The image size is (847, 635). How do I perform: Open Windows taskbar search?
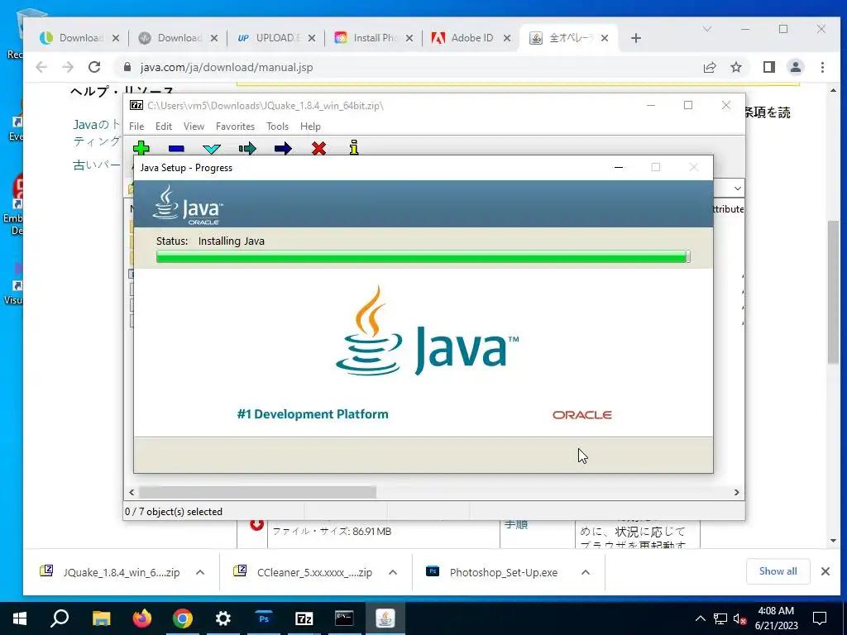pyautogui.click(x=60, y=618)
